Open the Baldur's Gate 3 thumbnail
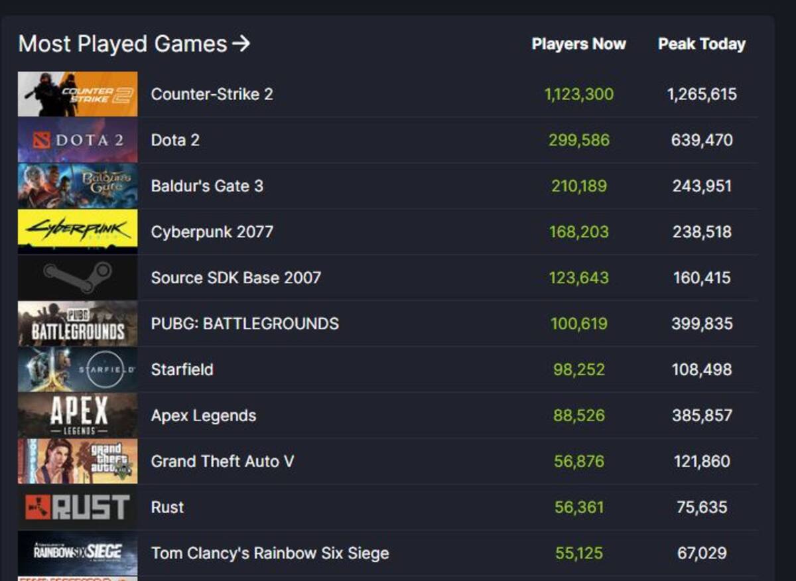The width and height of the screenshot is (796, 581). tap(78, 186)
